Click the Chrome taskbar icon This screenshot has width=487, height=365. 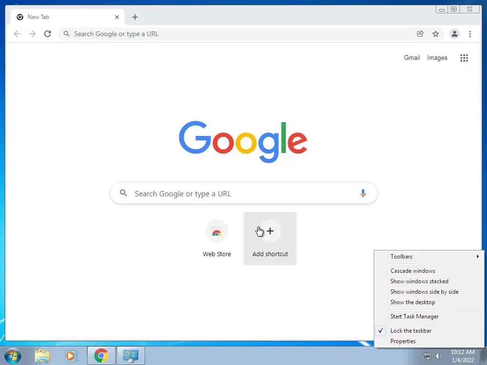(x=101, y=355)
